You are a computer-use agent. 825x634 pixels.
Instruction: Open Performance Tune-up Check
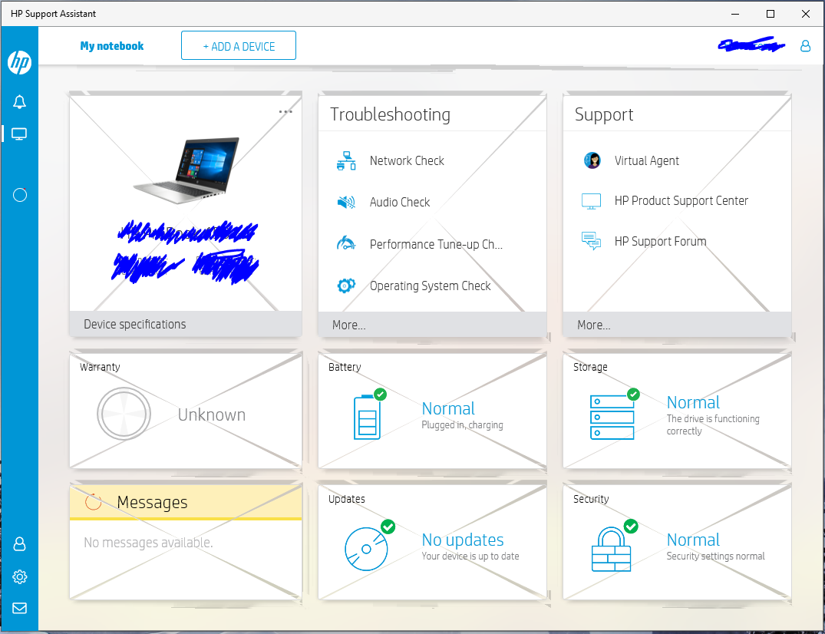coord(436,244)
